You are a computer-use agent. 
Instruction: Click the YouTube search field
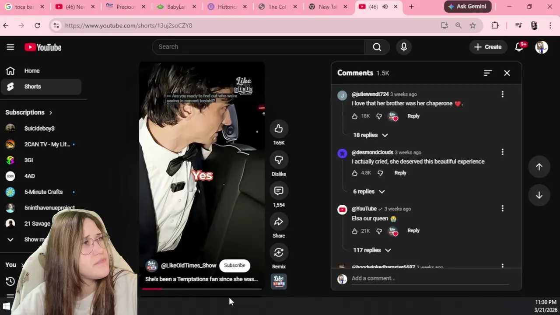258,47
